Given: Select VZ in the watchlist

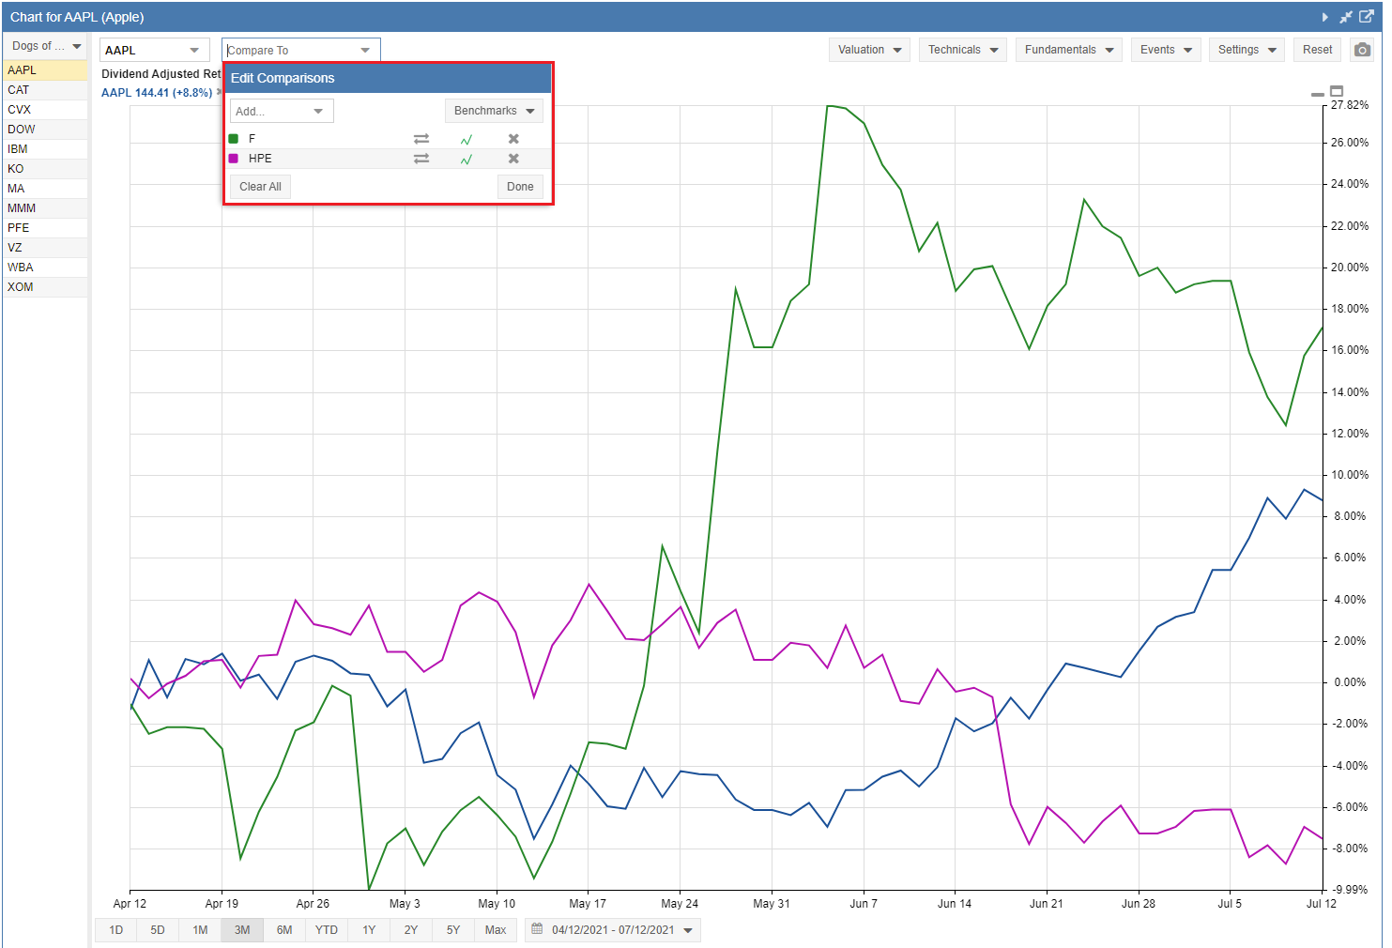Looking at the screenshot, I should coord(45,248).
